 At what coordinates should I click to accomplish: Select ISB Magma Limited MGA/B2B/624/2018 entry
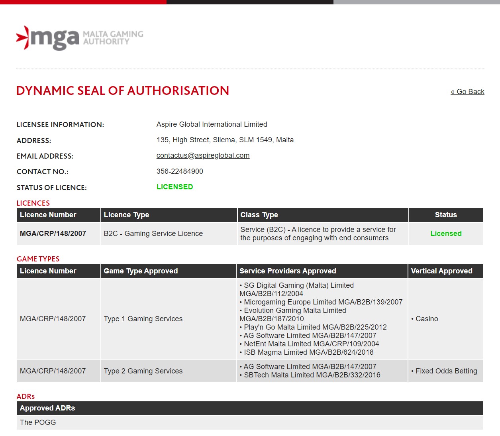(x=306, y=352)
